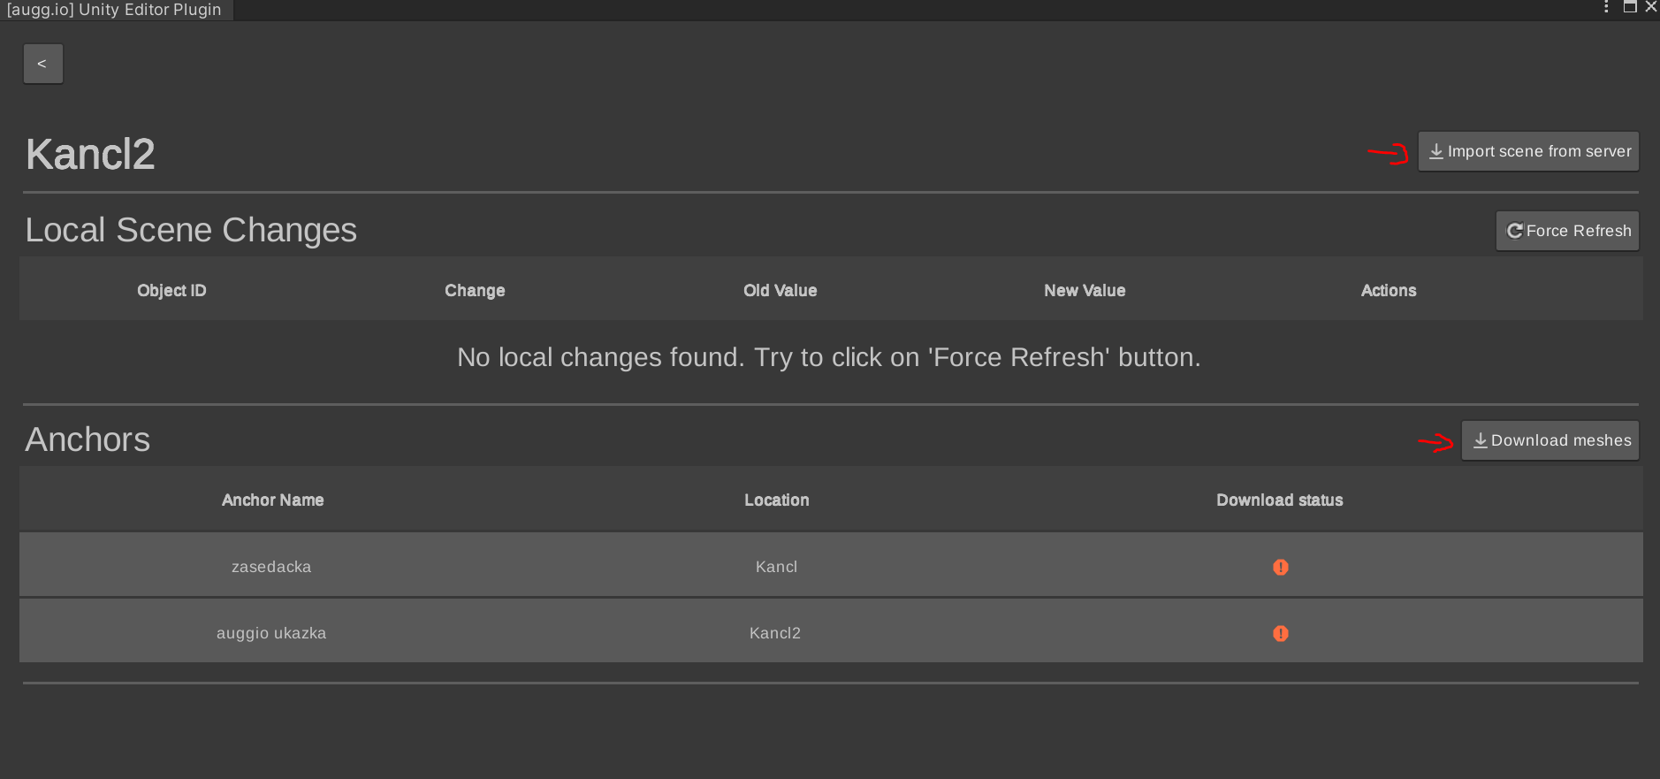Select the augg.io Unity Editor Plugin tab
The height and width of the screenshot is (779, 1660).
tap(115, 10)
